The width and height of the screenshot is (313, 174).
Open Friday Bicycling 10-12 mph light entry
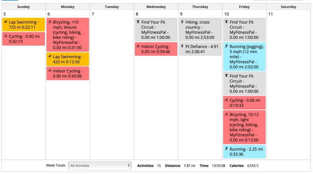tap(245, 127)
